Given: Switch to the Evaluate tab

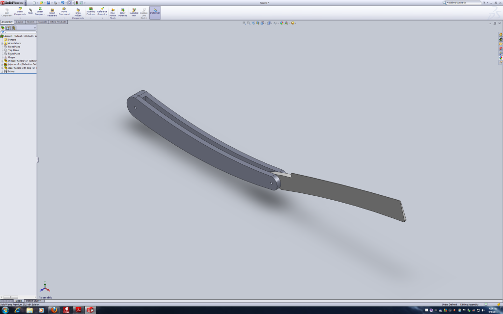Looking at the screenshot, I should pyautogui.click(x=42, y=22).
